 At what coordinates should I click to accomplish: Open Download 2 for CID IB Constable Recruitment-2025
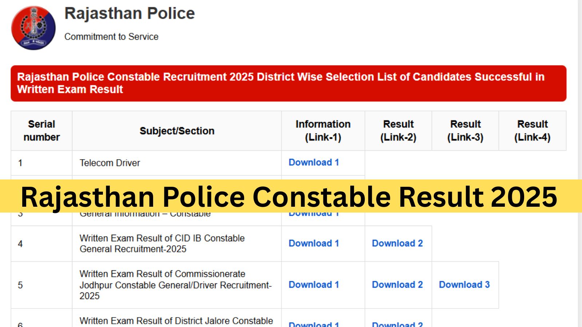(x=398, y=243)
